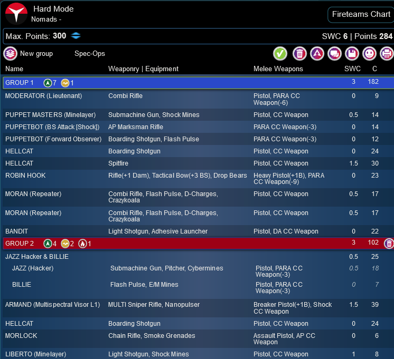This screenshot has height=359, width=394.
Task: Click the Hard Mode list title
Action: [53, 9]
